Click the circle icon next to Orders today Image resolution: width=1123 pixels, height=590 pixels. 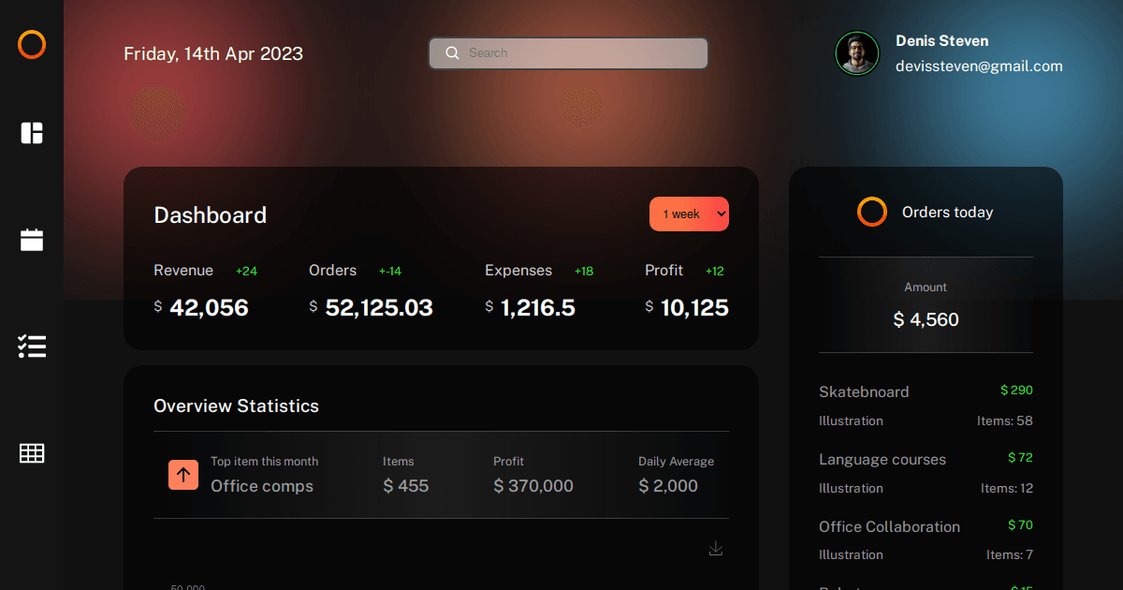pos(871,212)
